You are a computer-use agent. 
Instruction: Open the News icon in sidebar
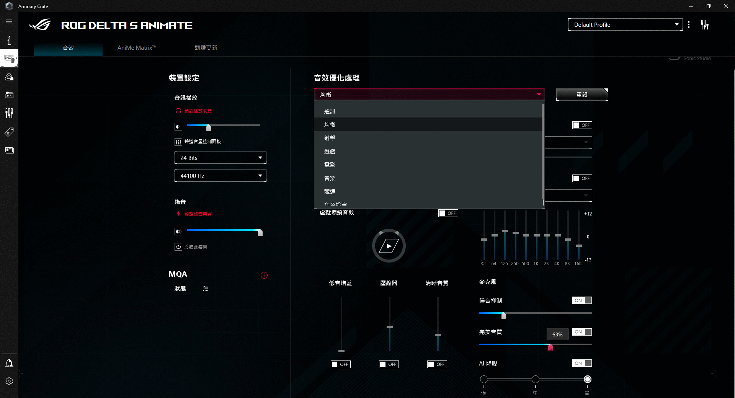9,150
